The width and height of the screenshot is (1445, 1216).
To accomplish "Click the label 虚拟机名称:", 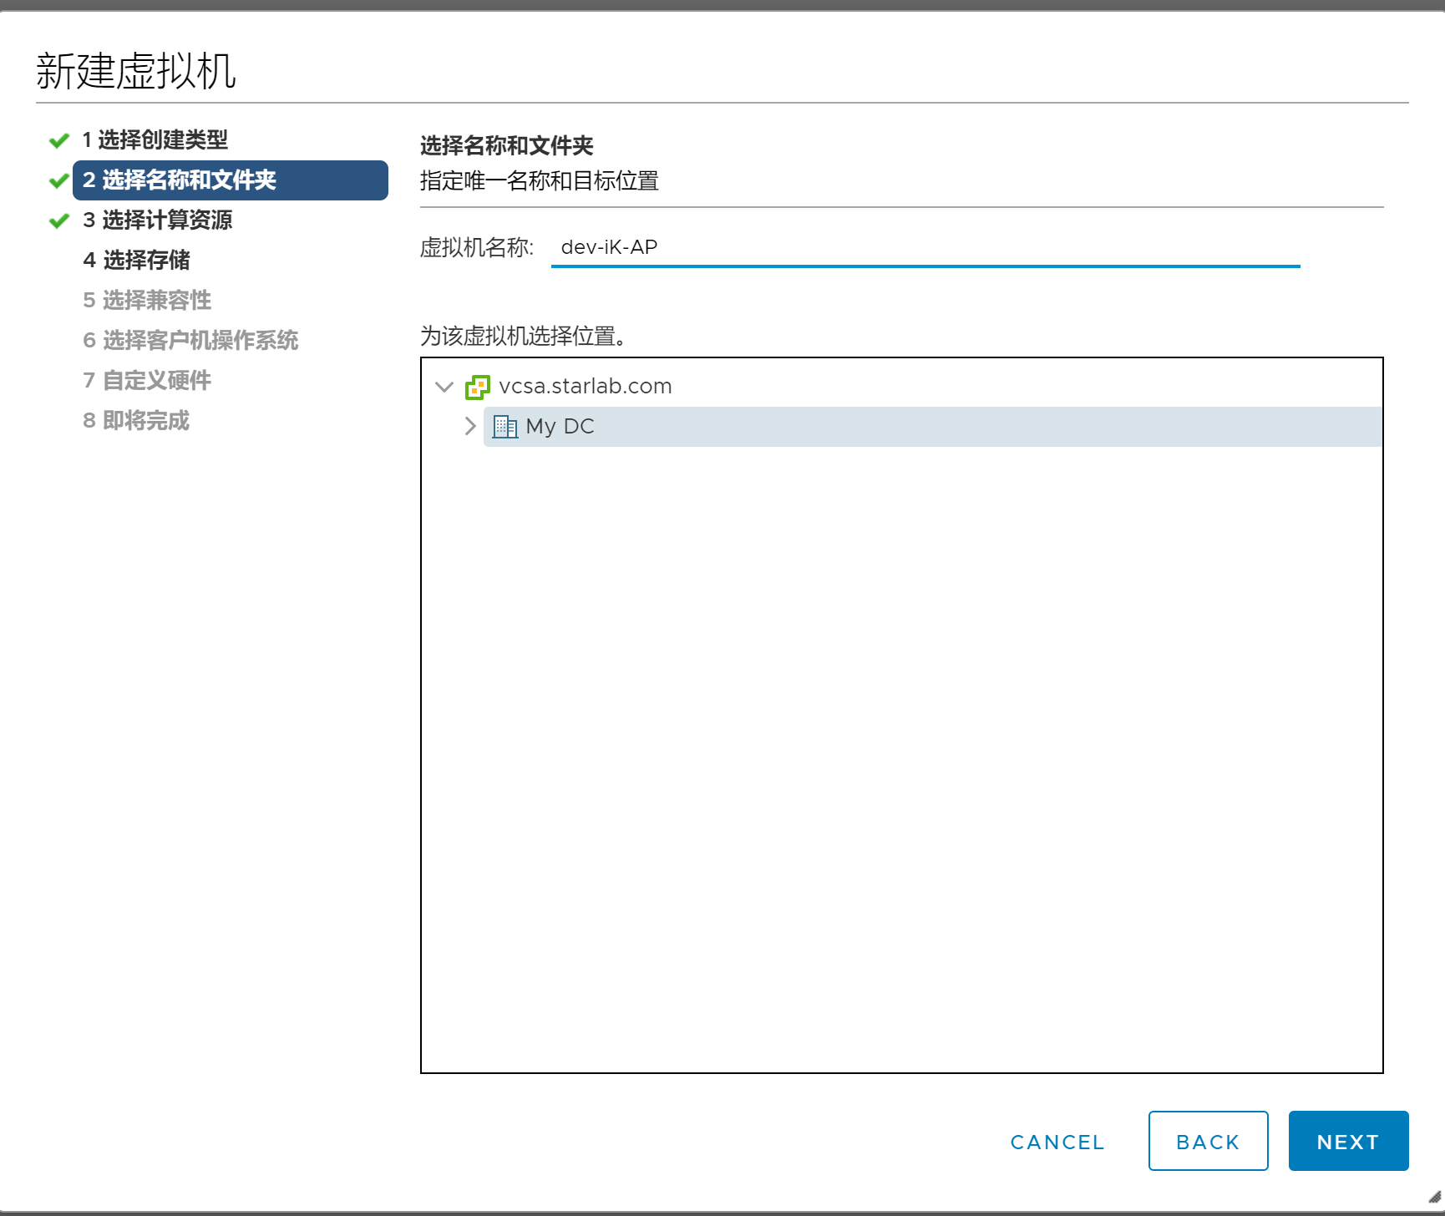I will coord(477,247).
